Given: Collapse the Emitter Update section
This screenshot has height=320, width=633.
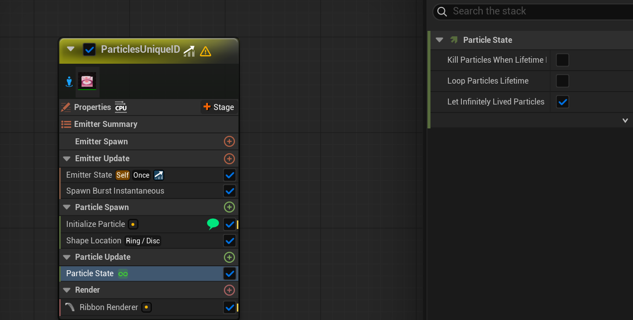Looking at the screenshot, I should click(x=67, y=159).
